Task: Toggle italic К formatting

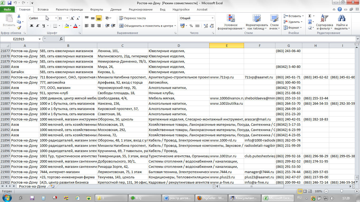Action: (38, 26)
